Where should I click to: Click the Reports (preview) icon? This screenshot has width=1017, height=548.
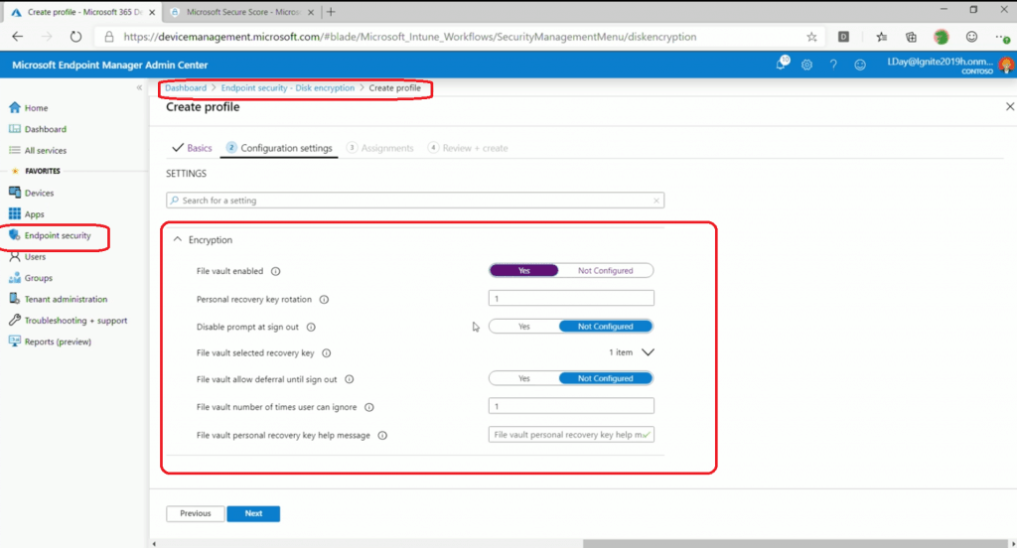tap(15, 342)
